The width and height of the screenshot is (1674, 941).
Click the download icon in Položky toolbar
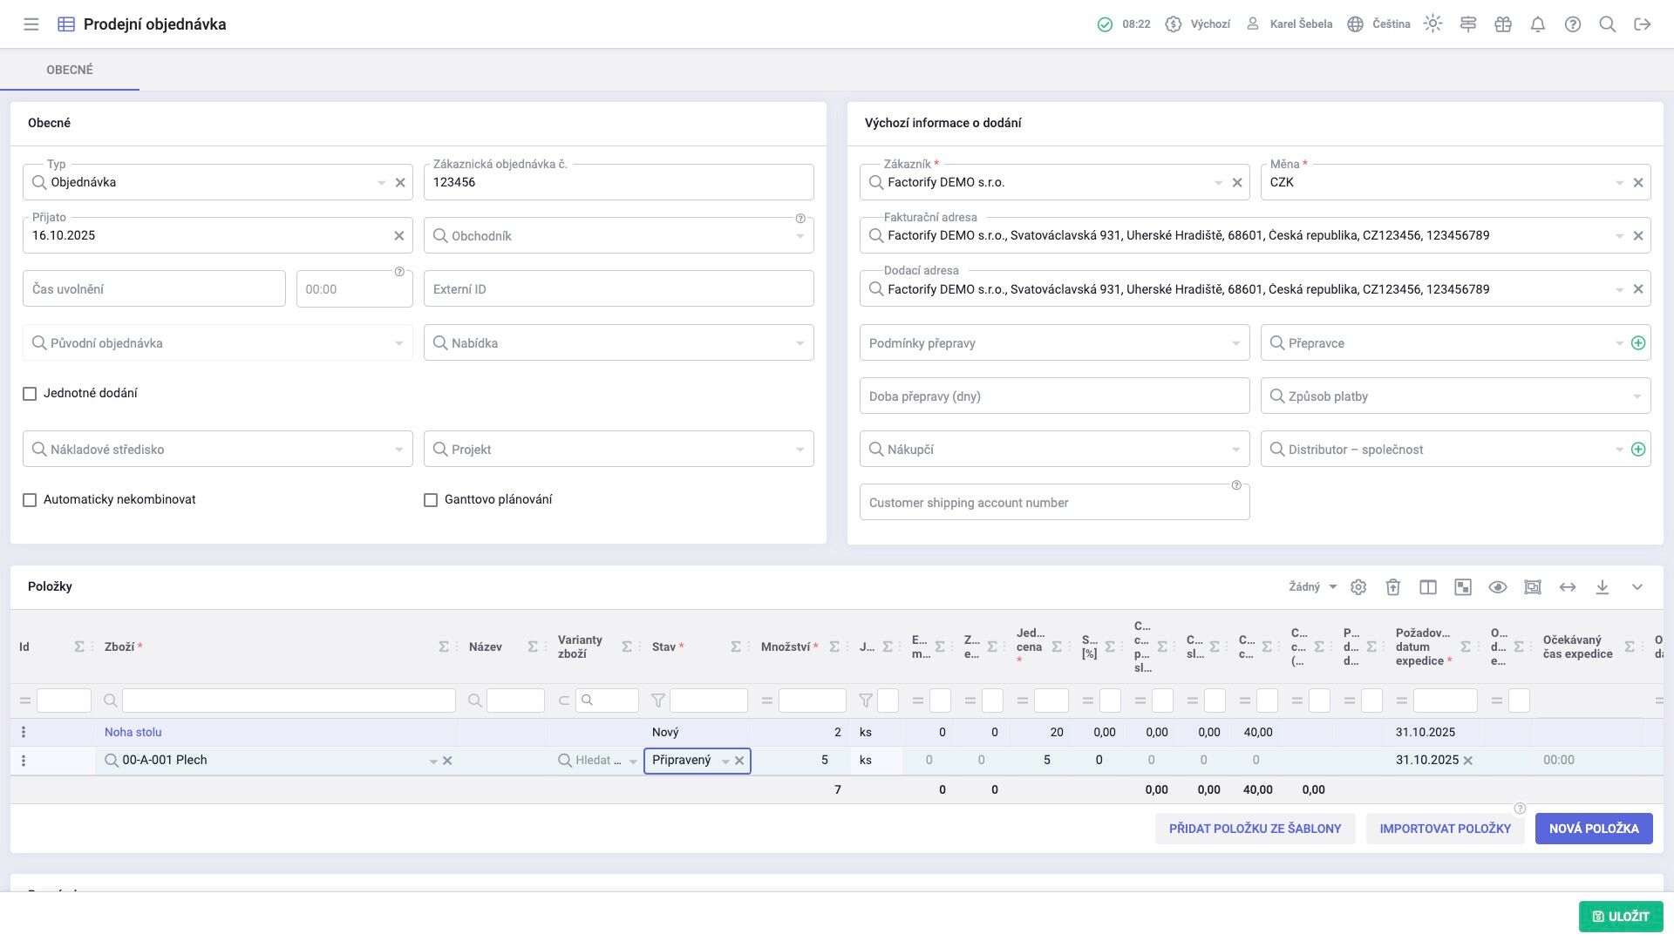point(1603,587)
